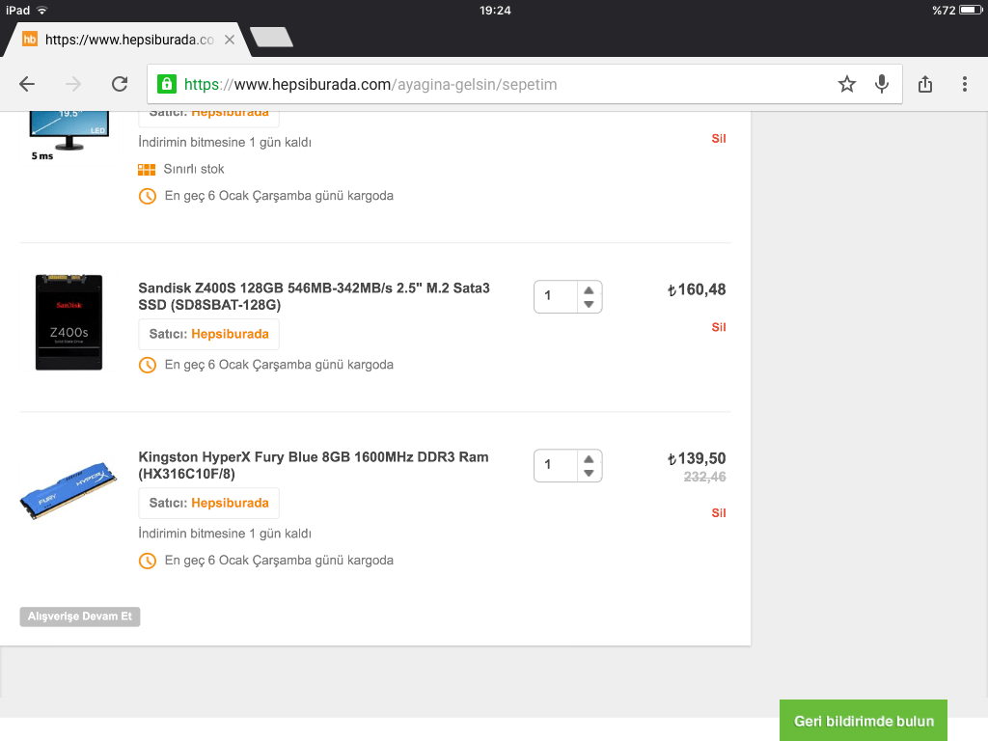The width and height of the screenshot is (988, 741).
Task: Click Hepsiburada seller link under Sandisk SSD
Action: pyautogui.click(x=230, y=334)
